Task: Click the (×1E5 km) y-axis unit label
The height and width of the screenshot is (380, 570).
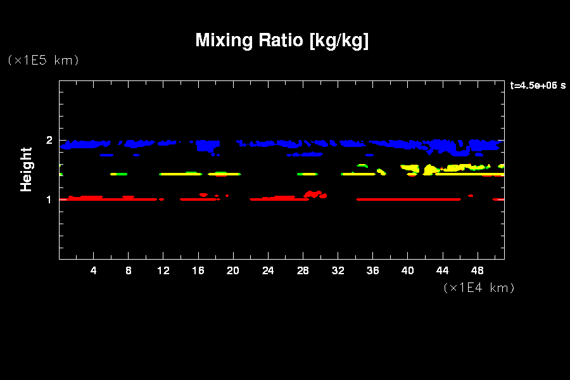Action: [x=43, y=60]
